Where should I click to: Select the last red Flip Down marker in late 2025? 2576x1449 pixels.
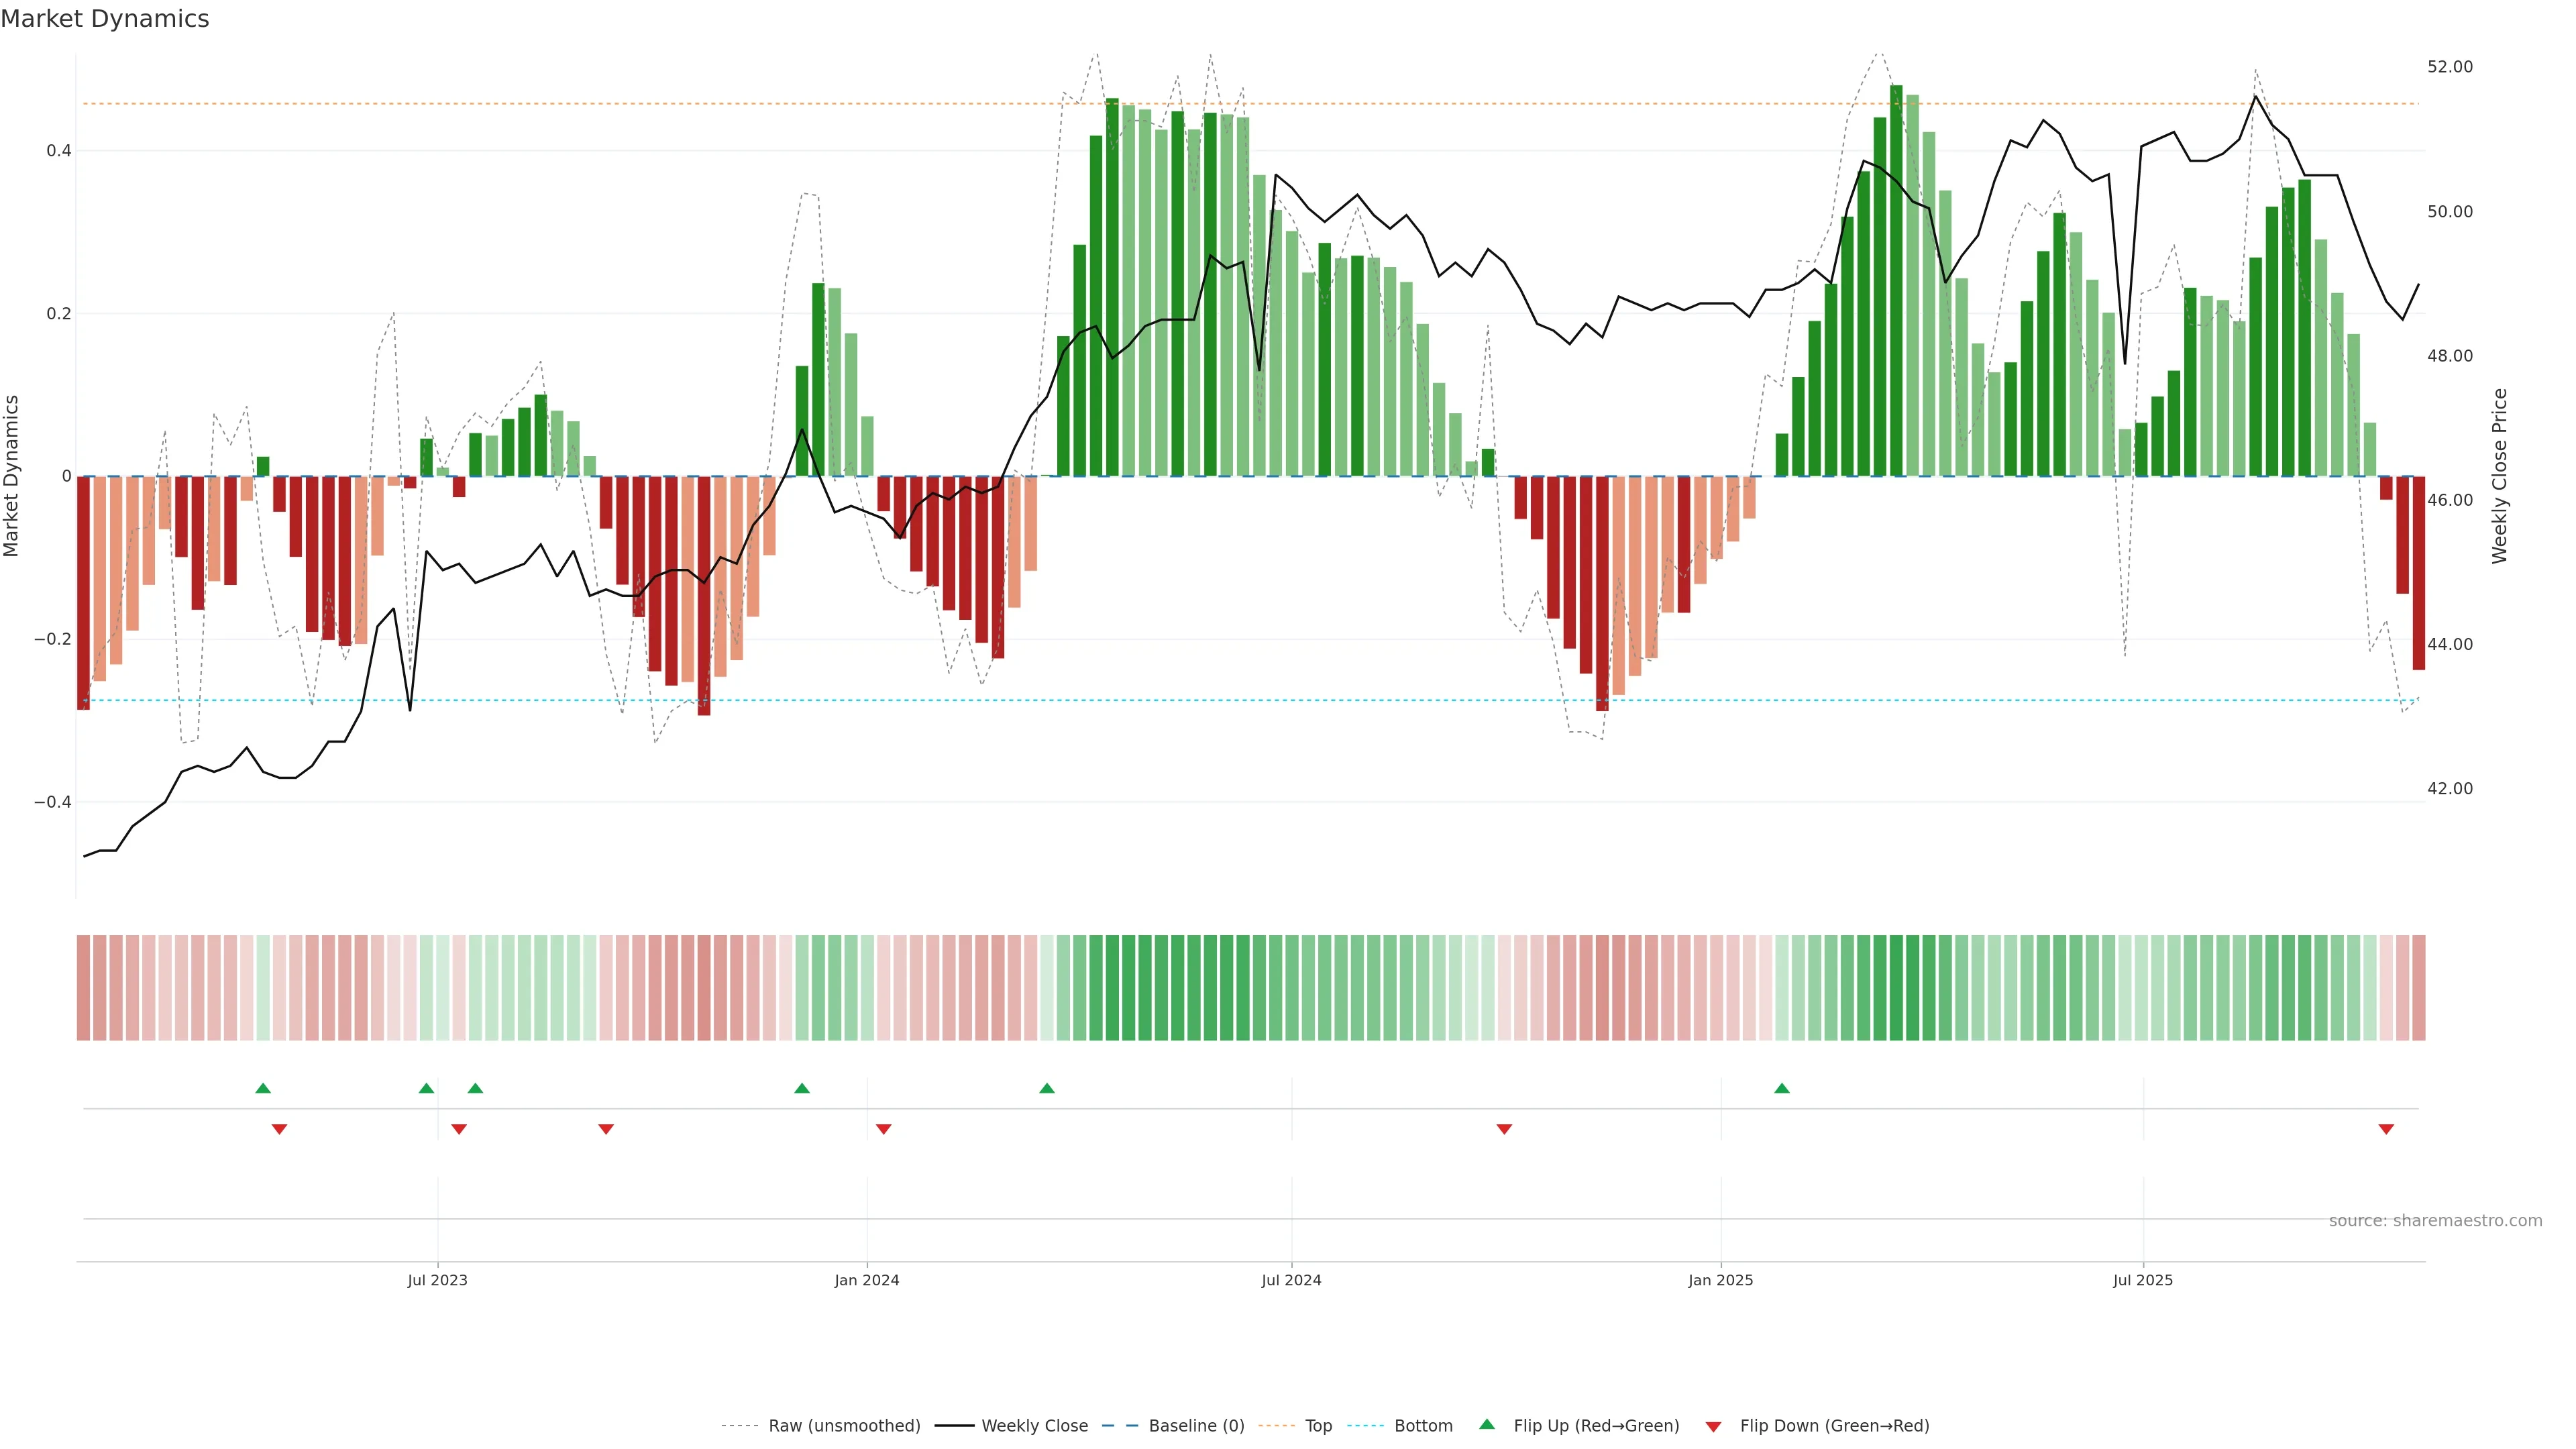2386,1129
